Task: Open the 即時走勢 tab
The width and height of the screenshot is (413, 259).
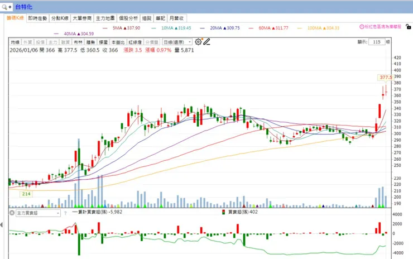Action: (x=37, y=18)
